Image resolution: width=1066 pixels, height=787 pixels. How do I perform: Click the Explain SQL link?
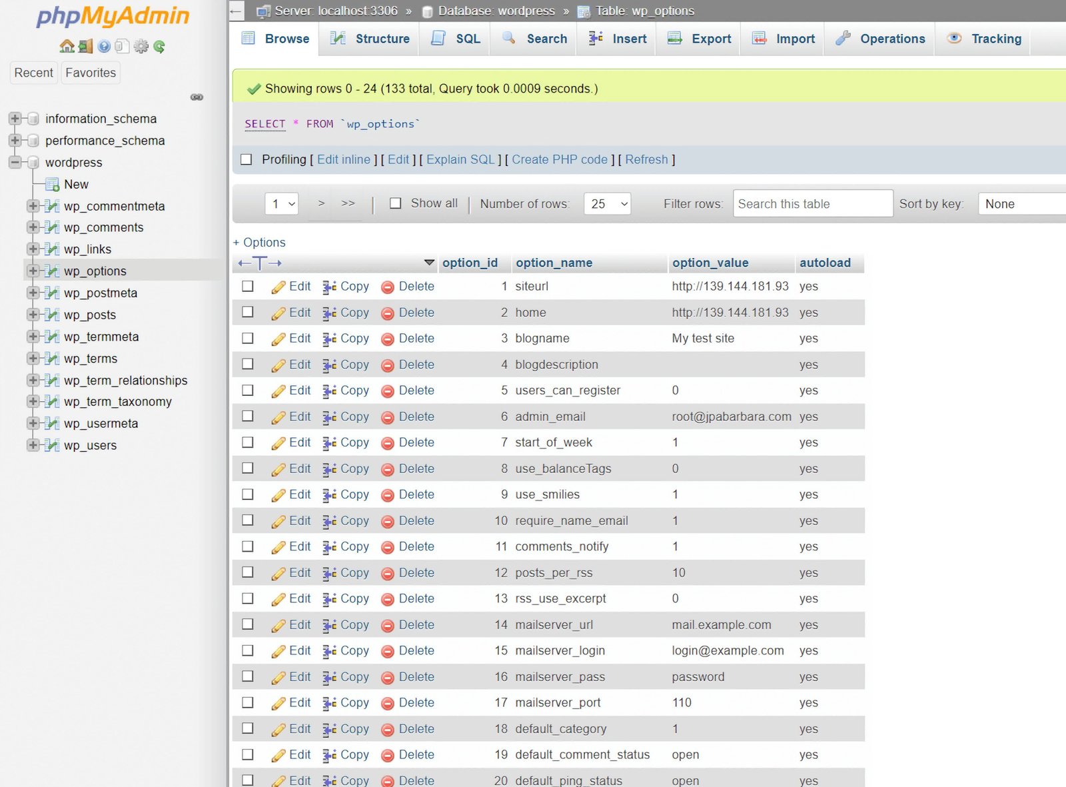click(x=460, y=160)
